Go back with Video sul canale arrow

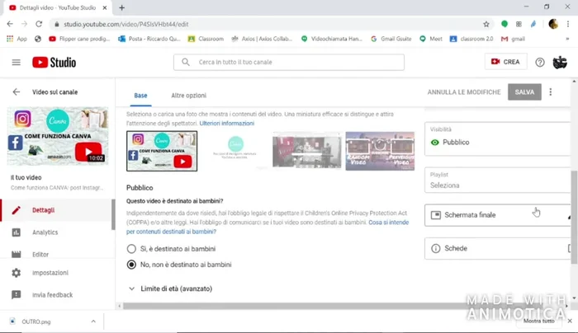pos(17,92)
